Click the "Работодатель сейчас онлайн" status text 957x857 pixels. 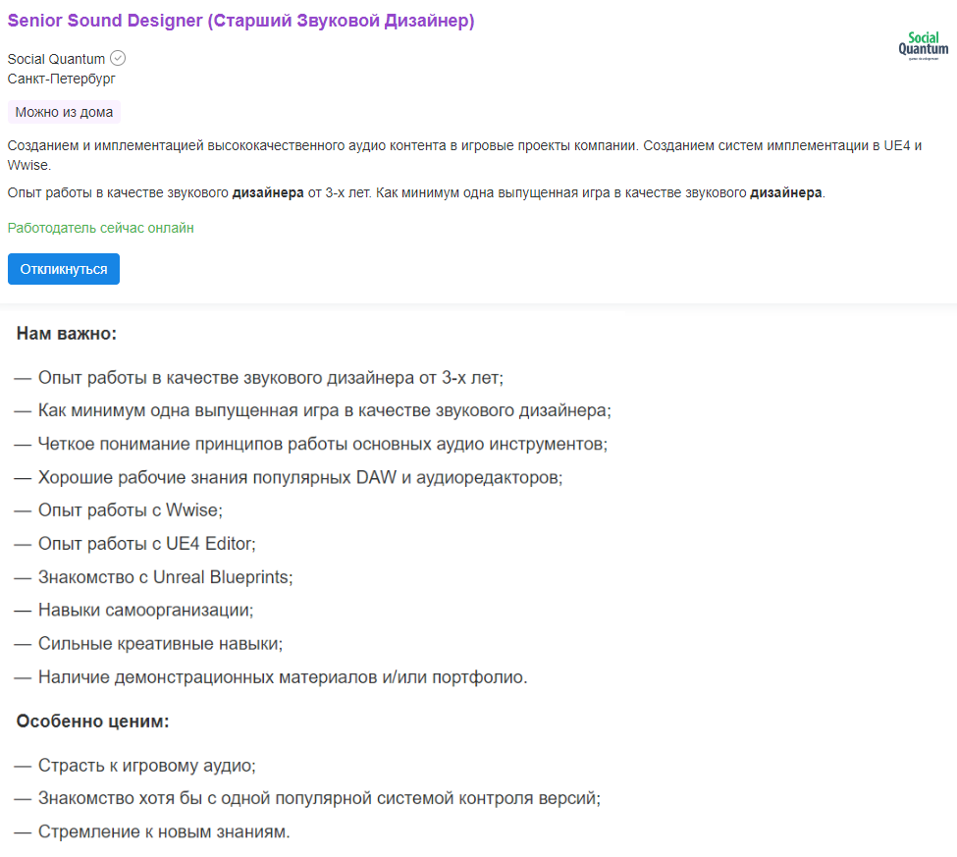(101, 228)
